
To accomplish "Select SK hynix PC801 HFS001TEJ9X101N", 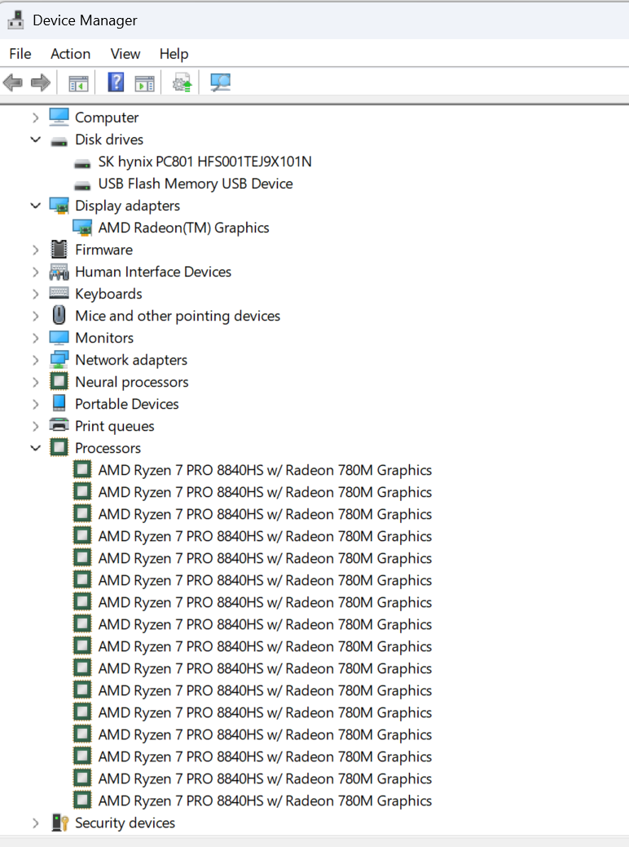I will coord(205,162).
